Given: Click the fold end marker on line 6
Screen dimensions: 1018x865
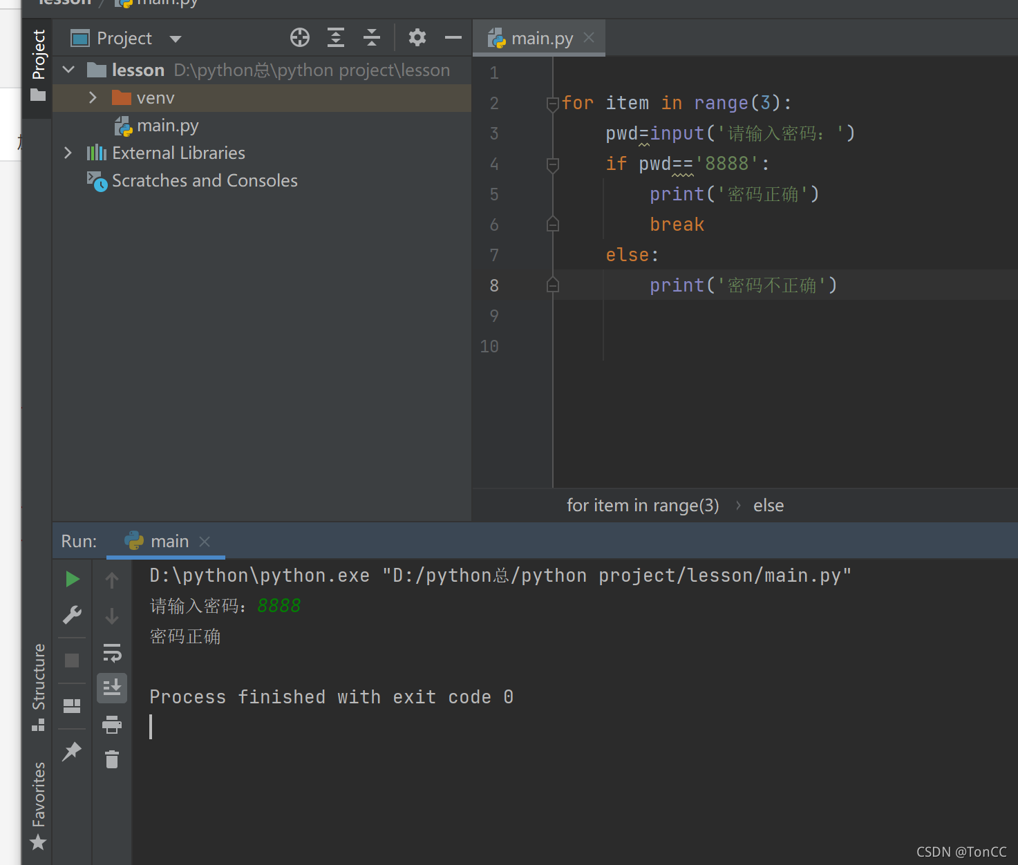Looking at the screenshot, I should [553, 225].
